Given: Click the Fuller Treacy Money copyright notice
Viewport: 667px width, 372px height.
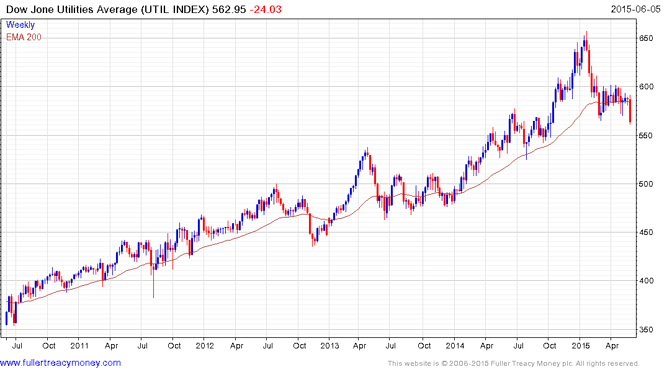Looking at the screenshot, I should pyautogui.click(x=513, y=363).
